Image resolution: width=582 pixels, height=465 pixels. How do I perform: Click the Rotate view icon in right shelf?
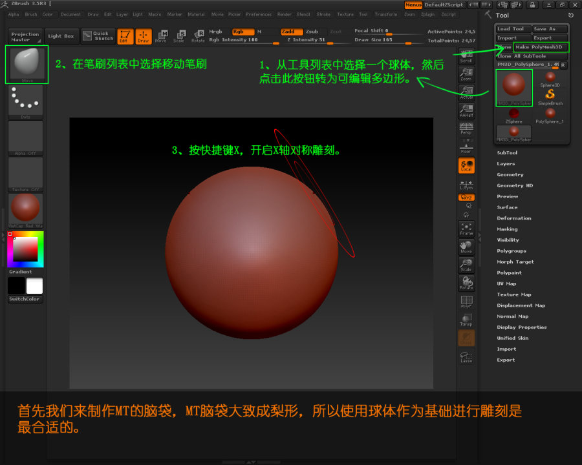[x=466, y=284]
